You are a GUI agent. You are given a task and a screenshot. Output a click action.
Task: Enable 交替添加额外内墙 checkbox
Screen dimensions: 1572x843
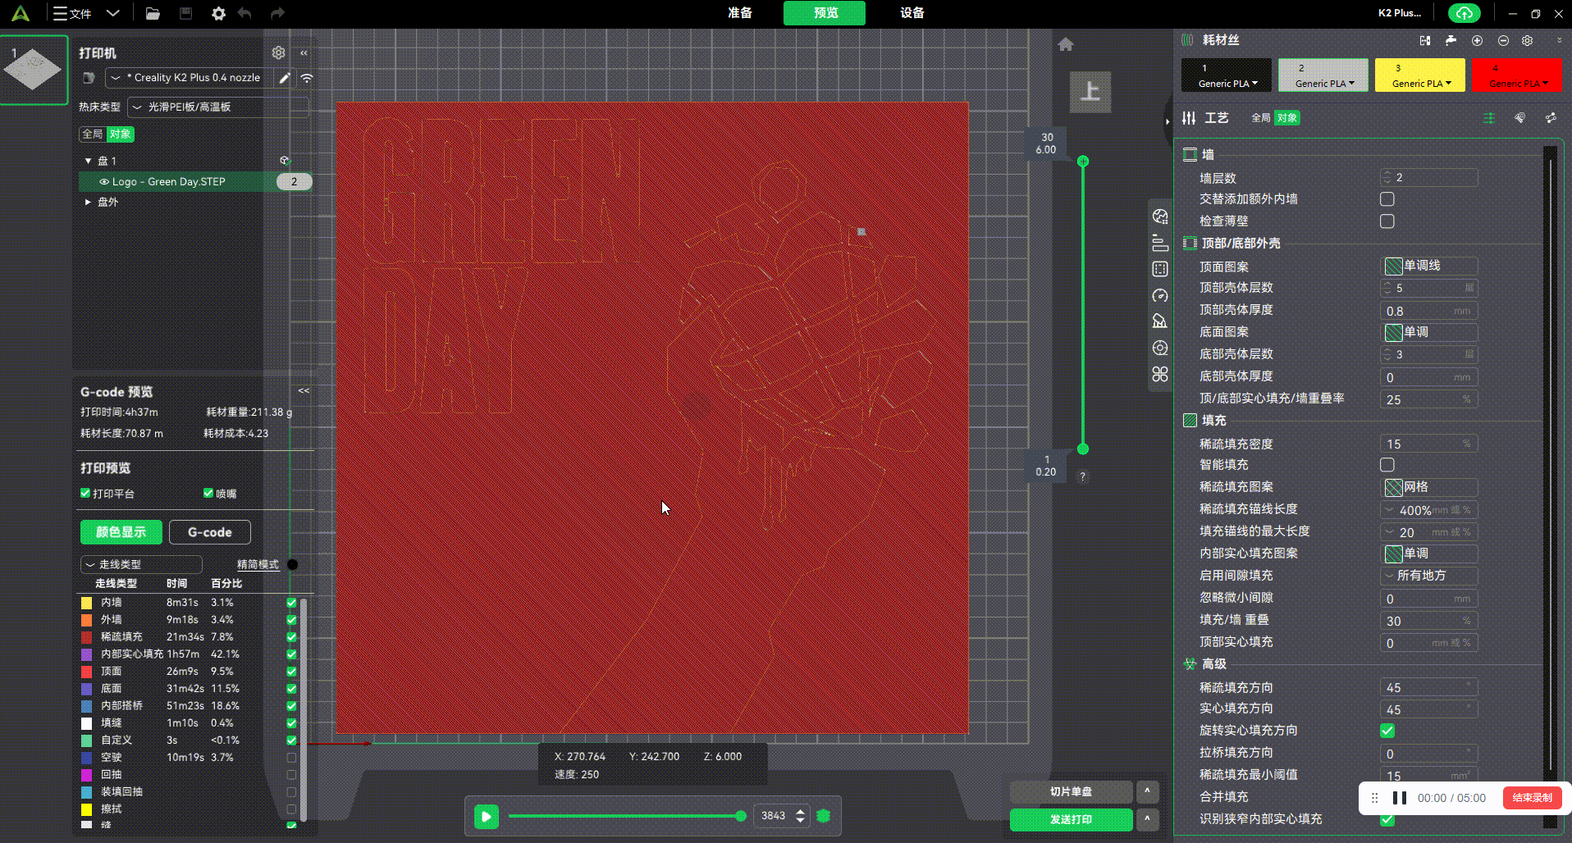click(x=1387, y=199)
